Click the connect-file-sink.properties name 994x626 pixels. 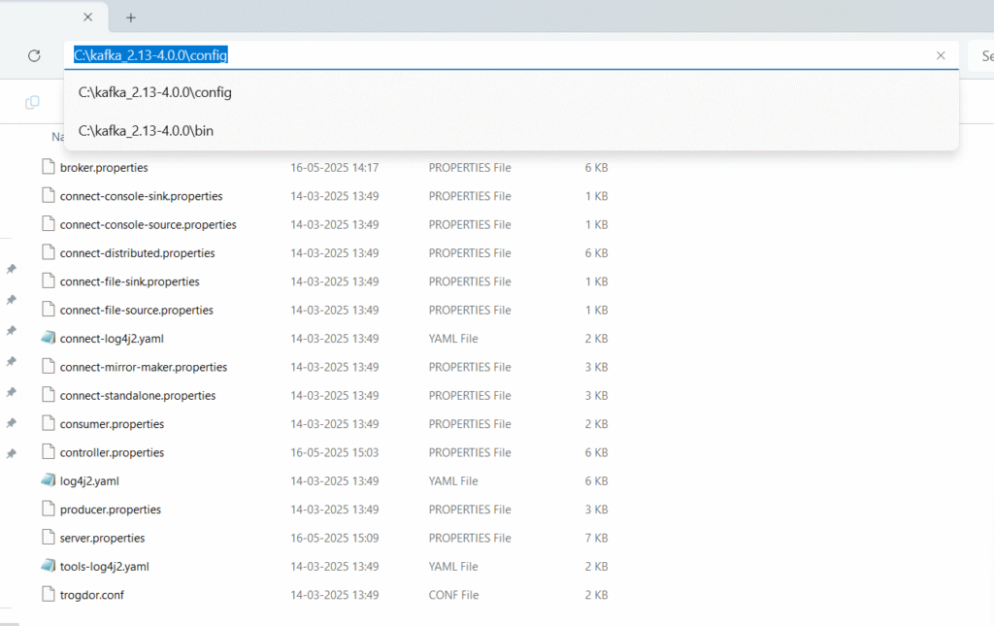click(x=130, y=282)
